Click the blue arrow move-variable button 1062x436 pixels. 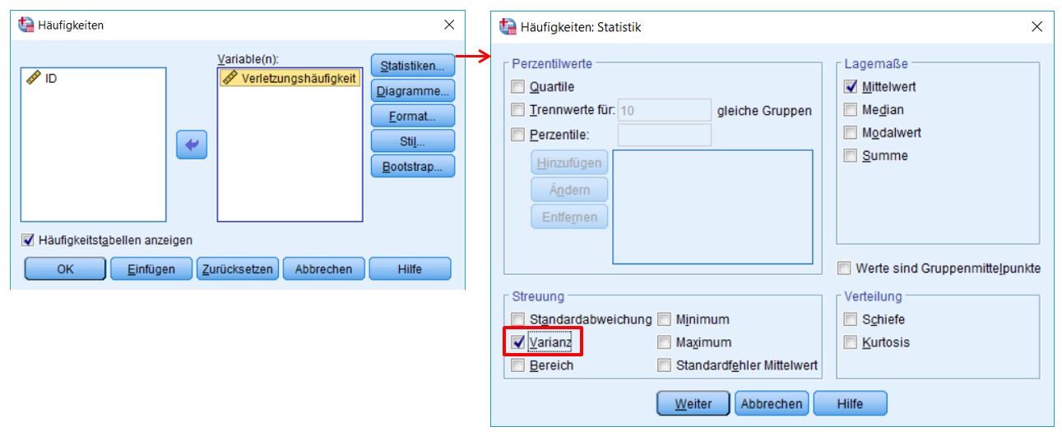click(x=191, y=145)
